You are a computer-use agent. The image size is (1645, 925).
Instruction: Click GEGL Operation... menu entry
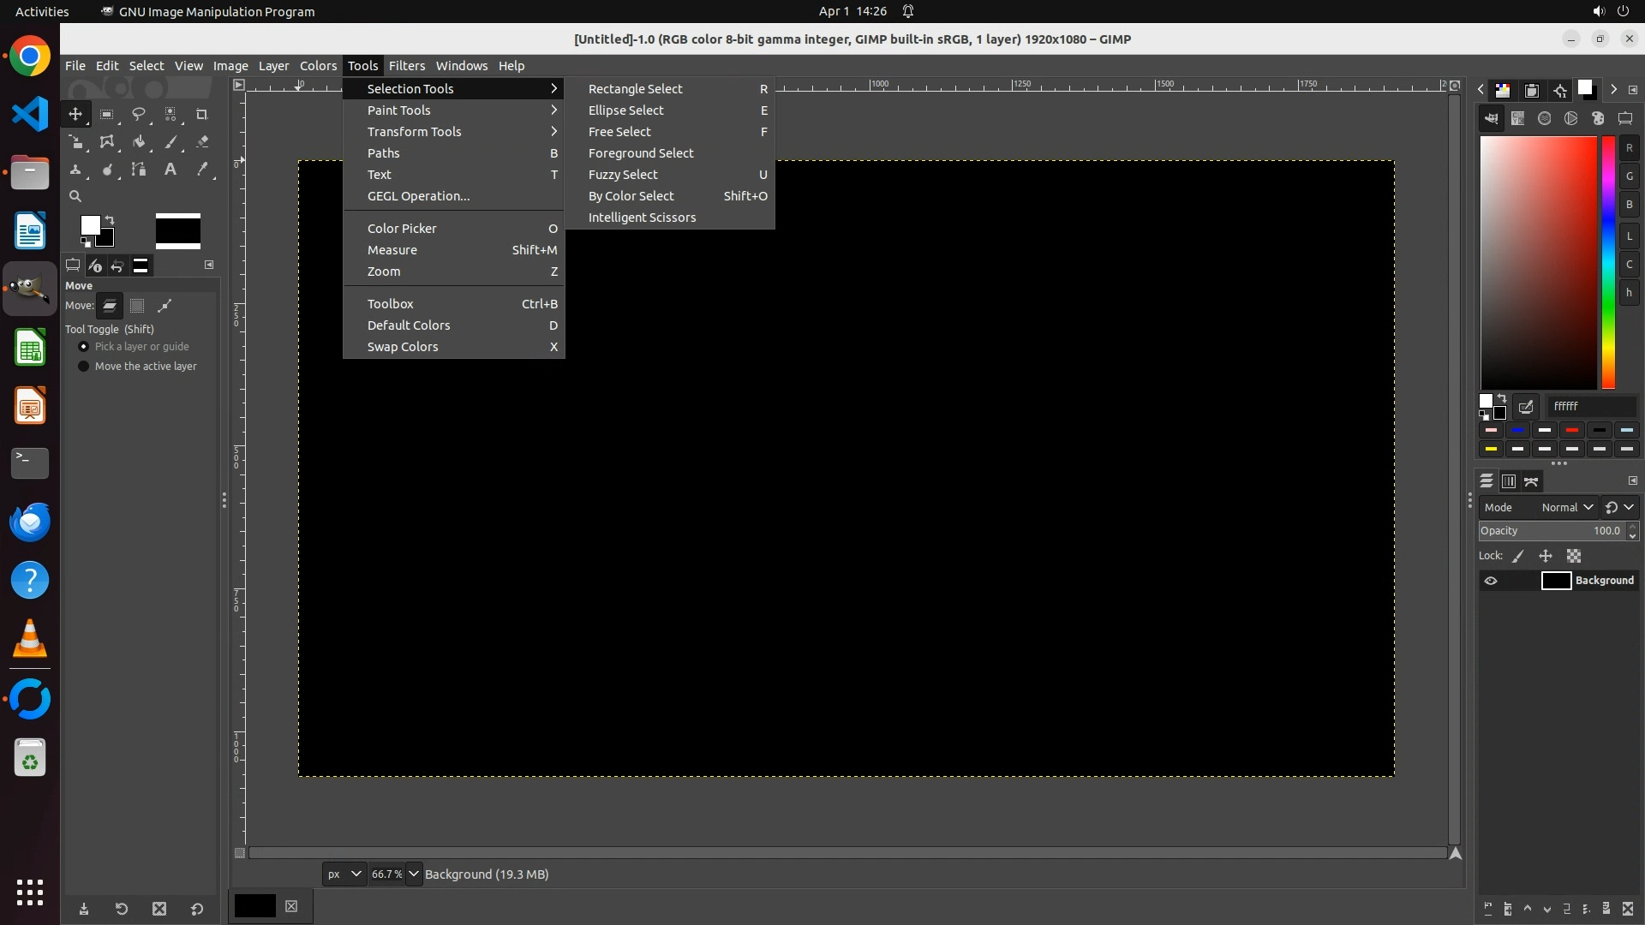click(418, 196)
